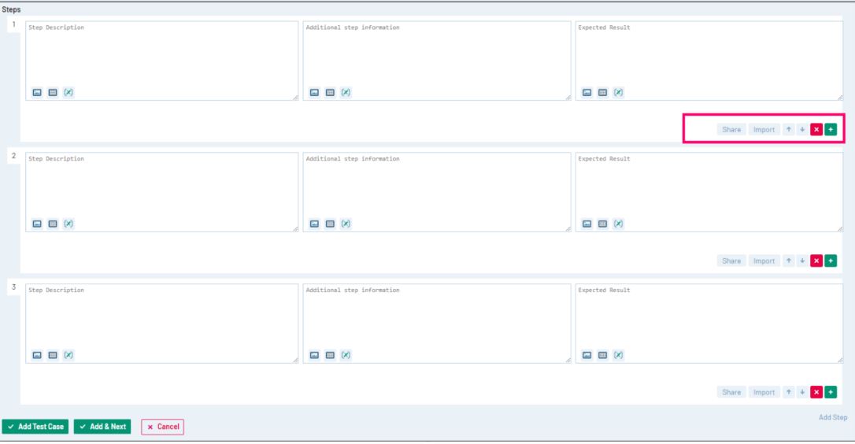
Task: Delete step 1 with red X button
Action: 816,129
